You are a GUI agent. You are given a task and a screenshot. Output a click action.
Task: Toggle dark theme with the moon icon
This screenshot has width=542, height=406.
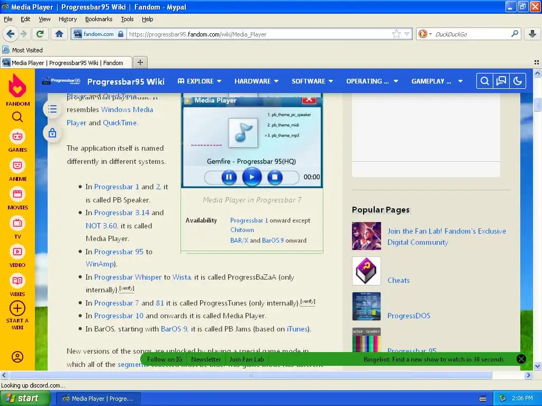(518, 81)
